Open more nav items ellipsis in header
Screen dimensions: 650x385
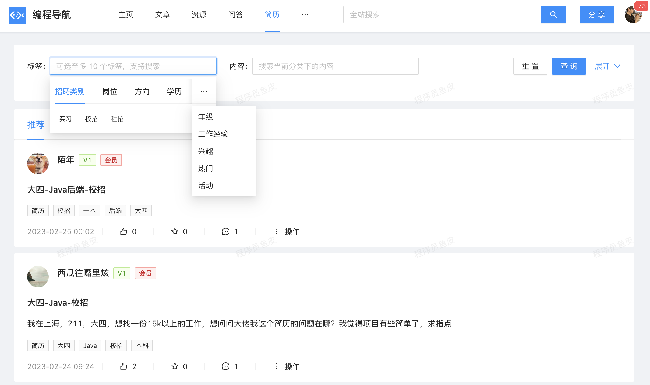tap(305, 15)
